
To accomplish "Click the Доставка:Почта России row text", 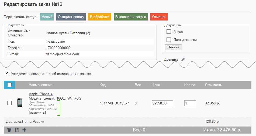I will pyautogui.click(x=25, y=122).
